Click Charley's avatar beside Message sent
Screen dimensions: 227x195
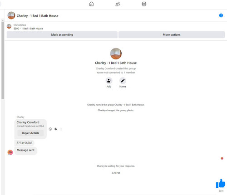(x=10, y=152)
